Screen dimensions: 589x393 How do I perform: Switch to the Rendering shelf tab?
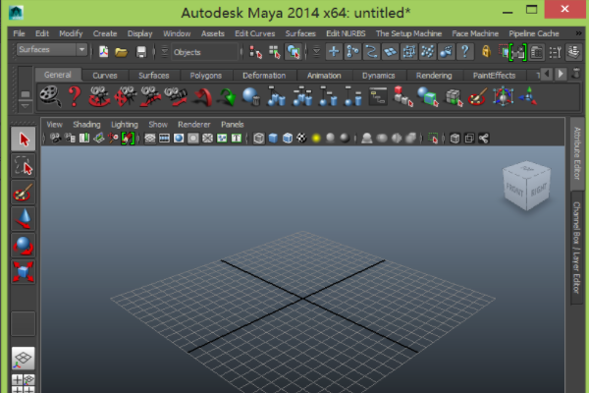tap(434, 76)
